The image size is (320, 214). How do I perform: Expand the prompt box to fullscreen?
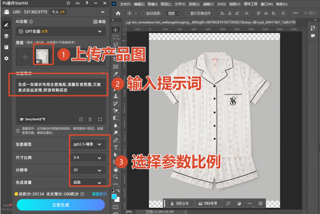tap(100, 119)
